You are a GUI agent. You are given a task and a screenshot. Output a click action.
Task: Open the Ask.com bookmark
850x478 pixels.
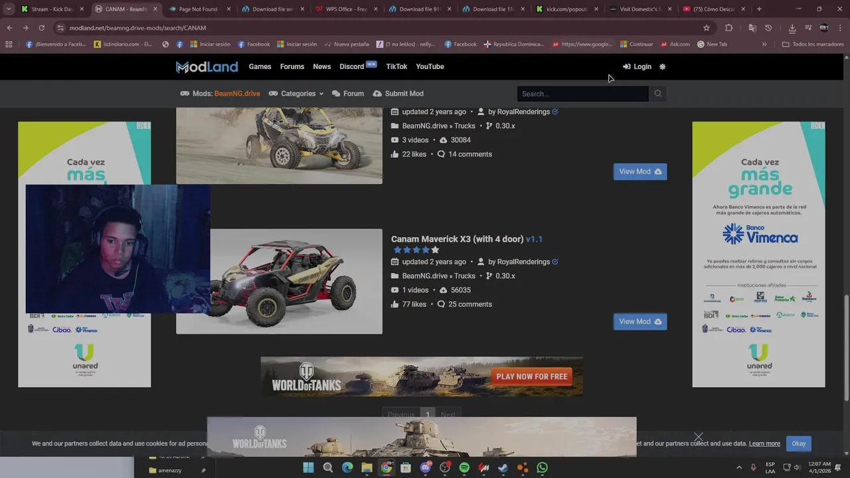click(675, 44)
